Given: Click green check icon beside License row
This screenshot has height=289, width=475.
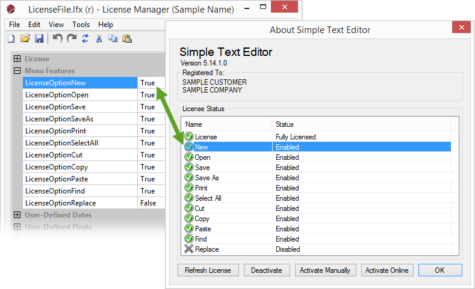Looking at the screenshot, I should (189, 136).
